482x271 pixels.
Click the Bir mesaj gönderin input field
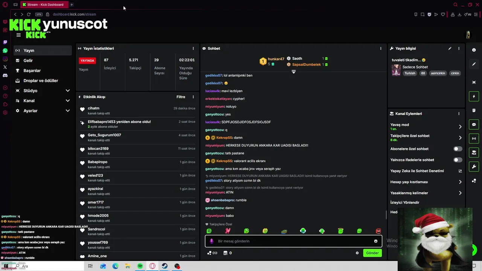tap(294, 241)
